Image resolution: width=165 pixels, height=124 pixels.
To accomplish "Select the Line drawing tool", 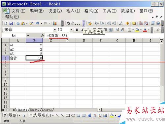I will [57, 115].
